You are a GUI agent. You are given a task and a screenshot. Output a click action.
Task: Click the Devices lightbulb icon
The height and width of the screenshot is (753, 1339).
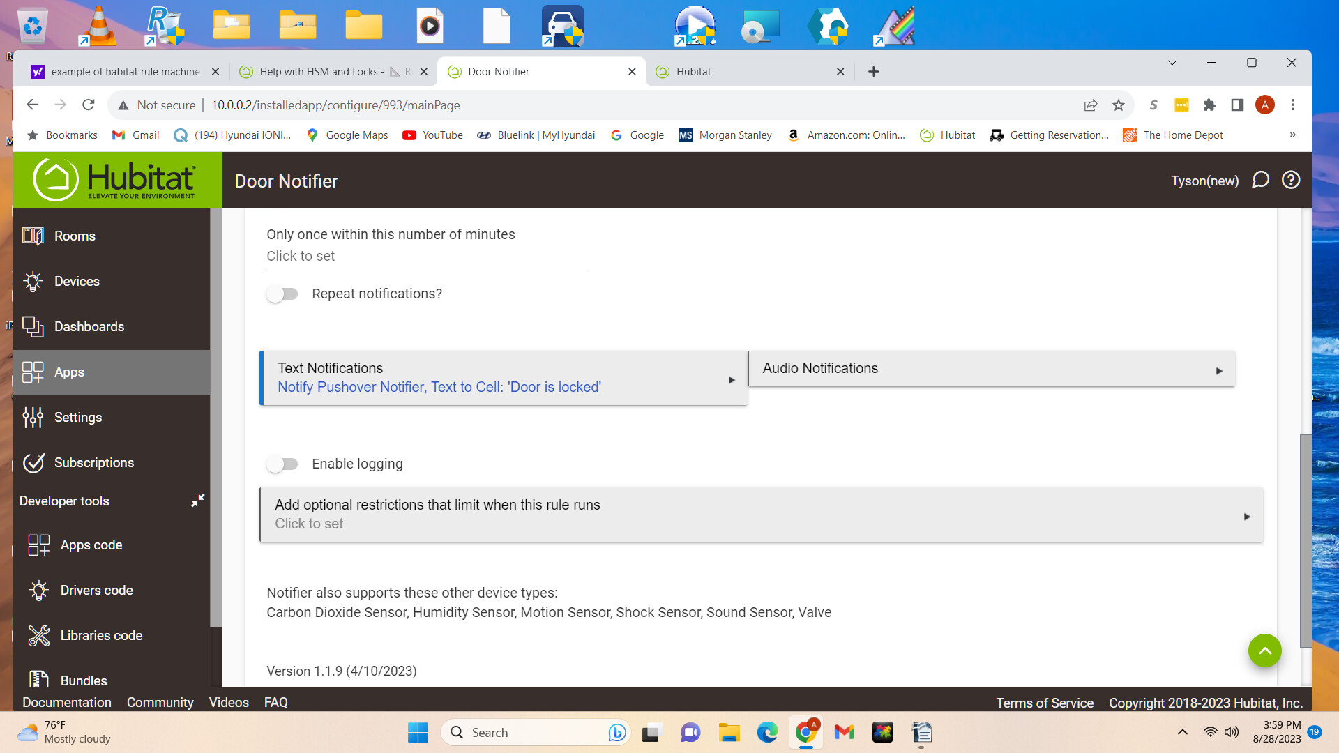click(33, 281)
